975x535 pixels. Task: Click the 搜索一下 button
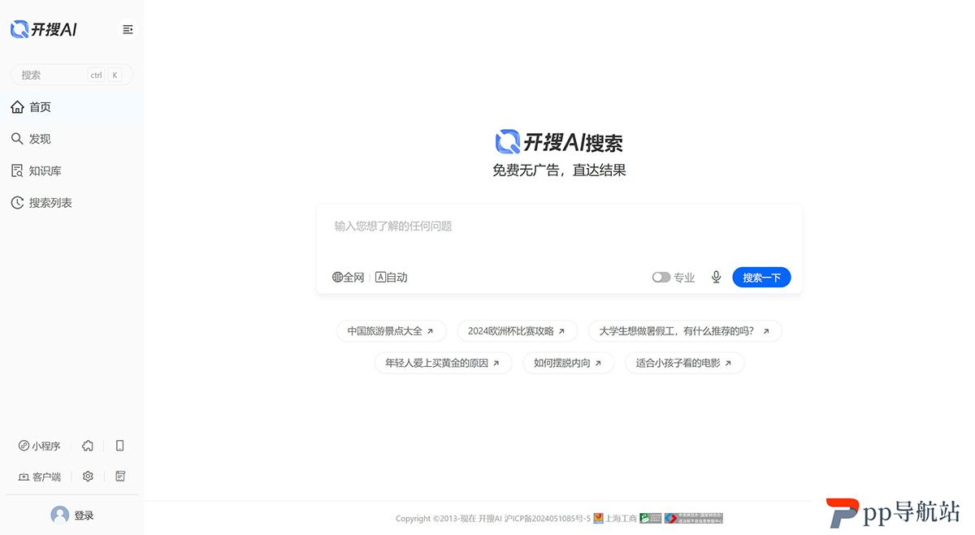761,278
